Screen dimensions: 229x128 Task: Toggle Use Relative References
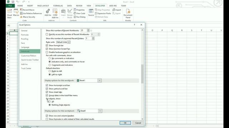coord(31,14)
